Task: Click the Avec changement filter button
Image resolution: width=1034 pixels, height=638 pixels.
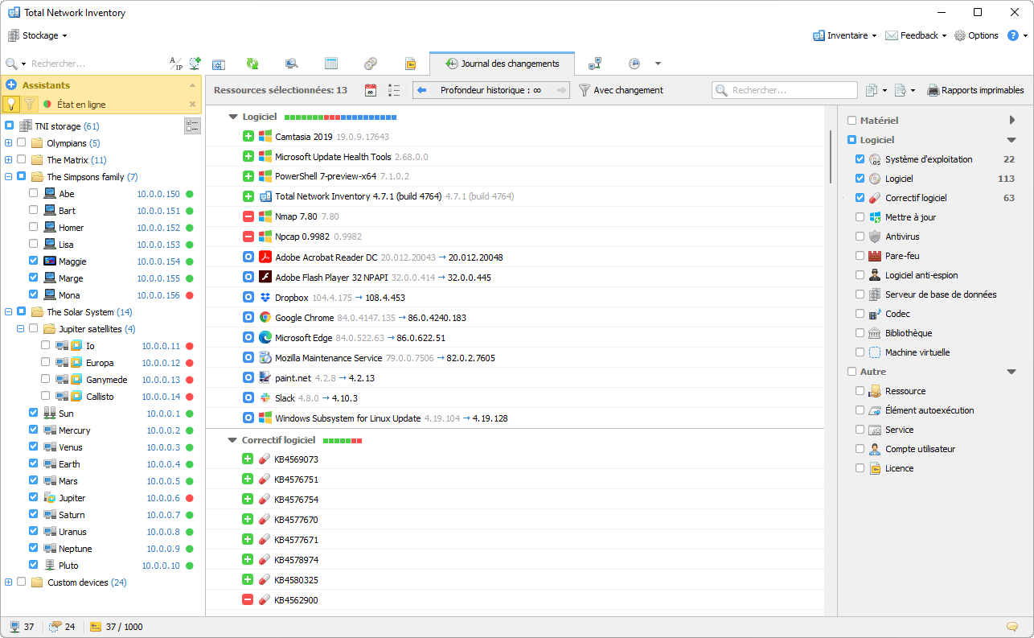Action: [621, 90]
